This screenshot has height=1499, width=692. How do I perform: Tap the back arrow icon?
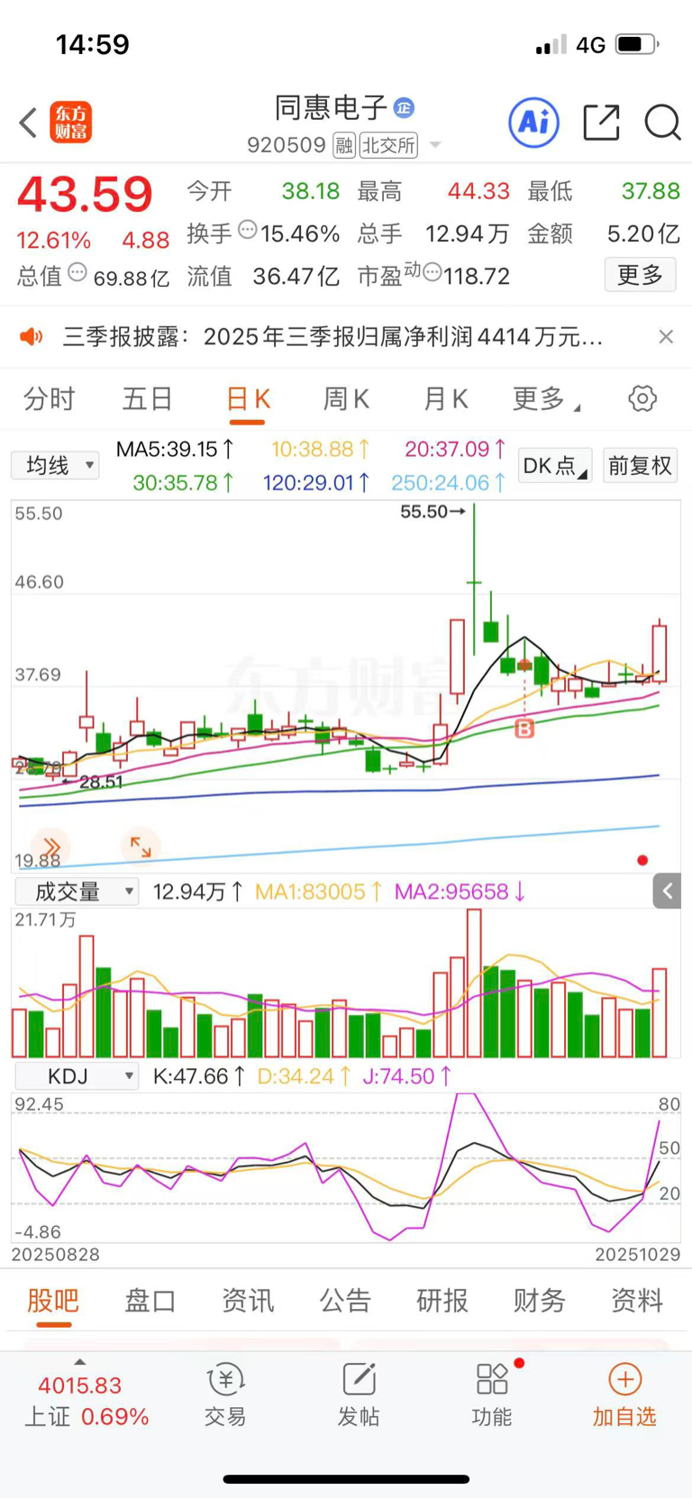click(28, 123)
